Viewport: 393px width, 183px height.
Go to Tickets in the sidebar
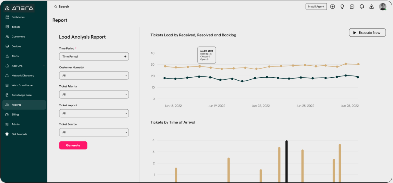click(16, 27)
